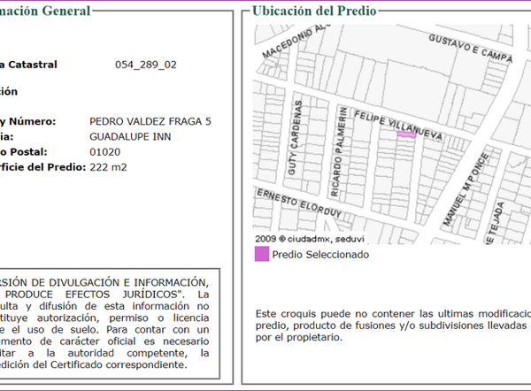Click the 'Este croquis puede no contener' note
Image resolution: width=531 pixels, height=391 pixels.
(x=393, y=326)
